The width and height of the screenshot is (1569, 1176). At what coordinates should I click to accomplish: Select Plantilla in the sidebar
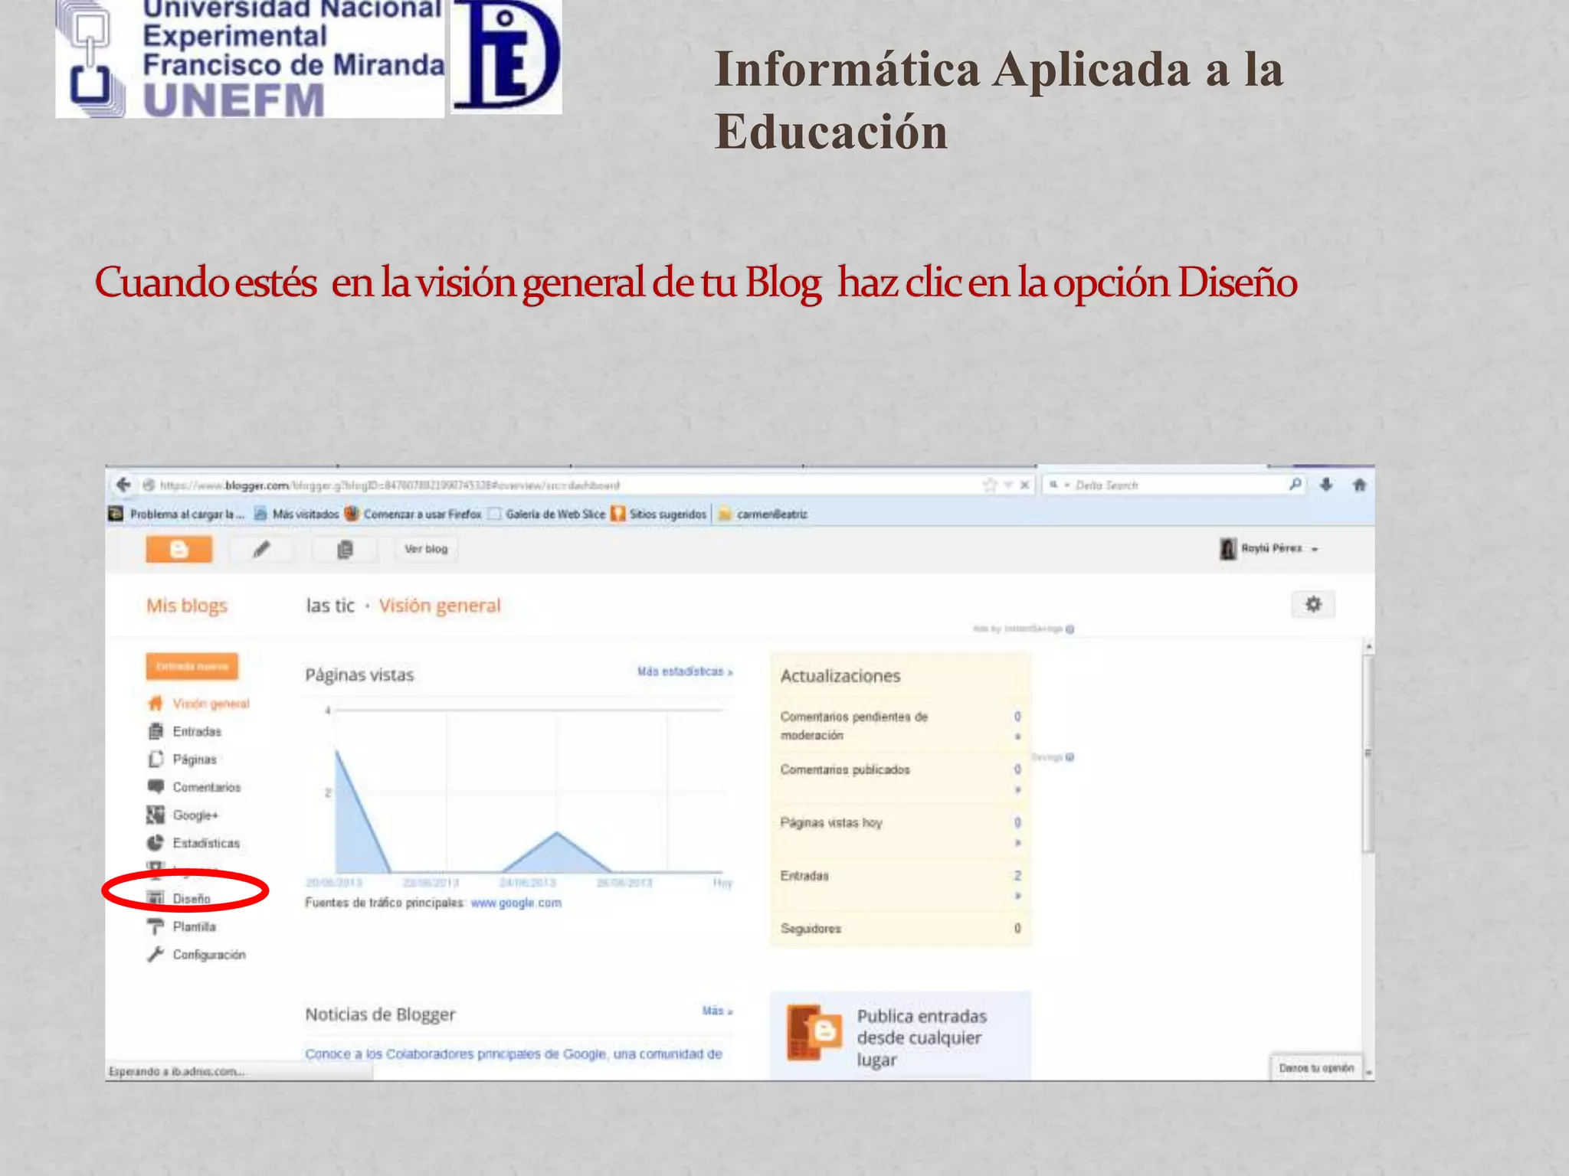coord(194,926)
